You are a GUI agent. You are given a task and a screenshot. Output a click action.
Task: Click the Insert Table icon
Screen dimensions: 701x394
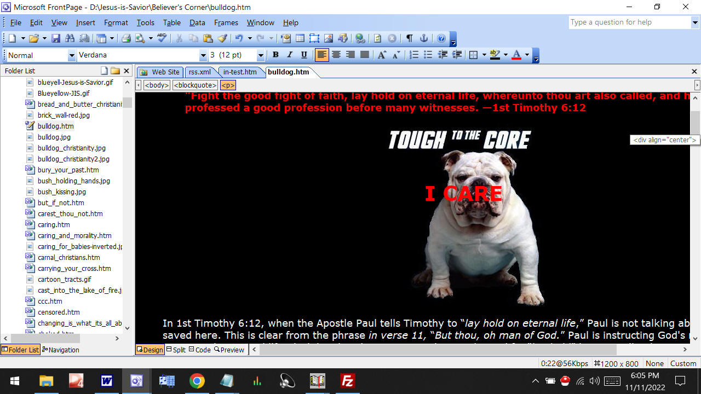[x=300, y=38]
